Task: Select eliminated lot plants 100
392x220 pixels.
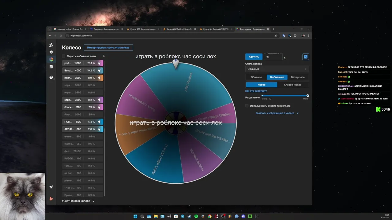Action: [x=83, y=181]
